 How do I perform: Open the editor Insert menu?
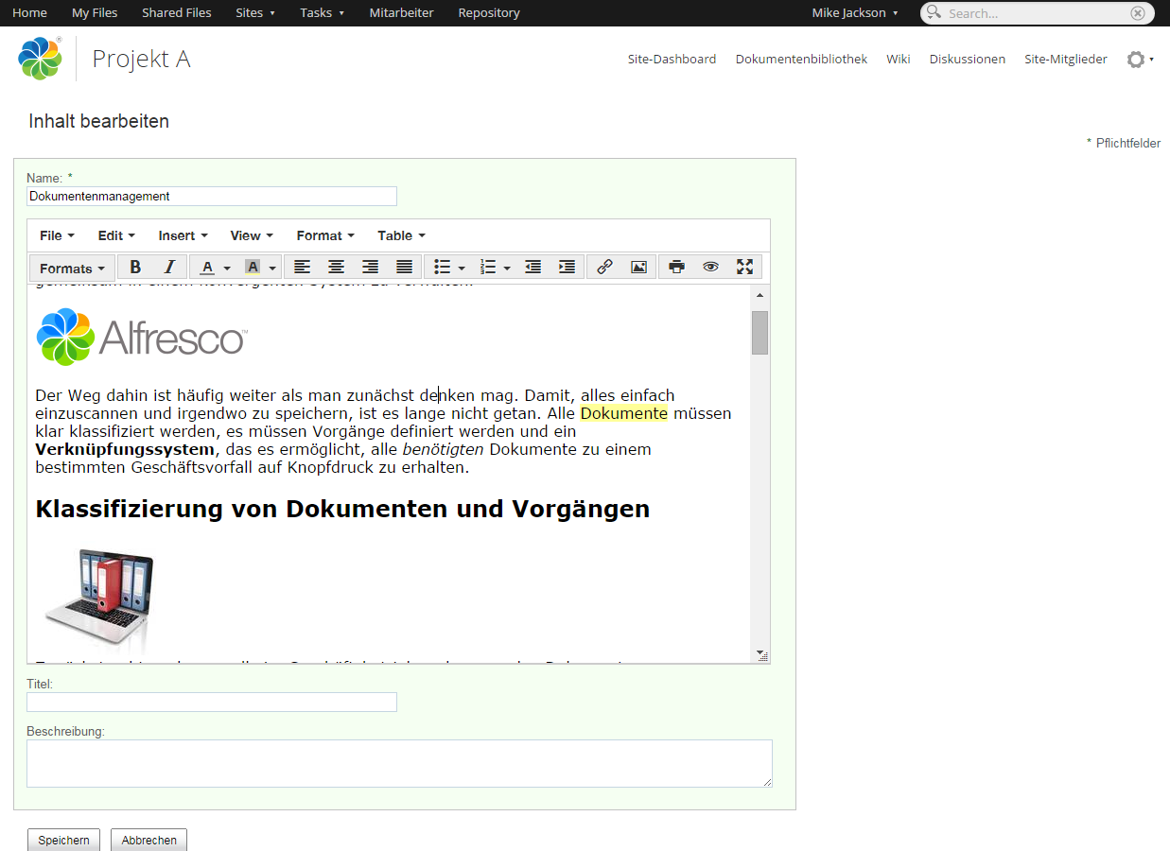pyautogui.click(x=183, y=235)
